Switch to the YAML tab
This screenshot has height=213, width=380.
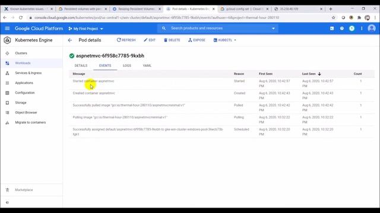(x=147, y=66)
